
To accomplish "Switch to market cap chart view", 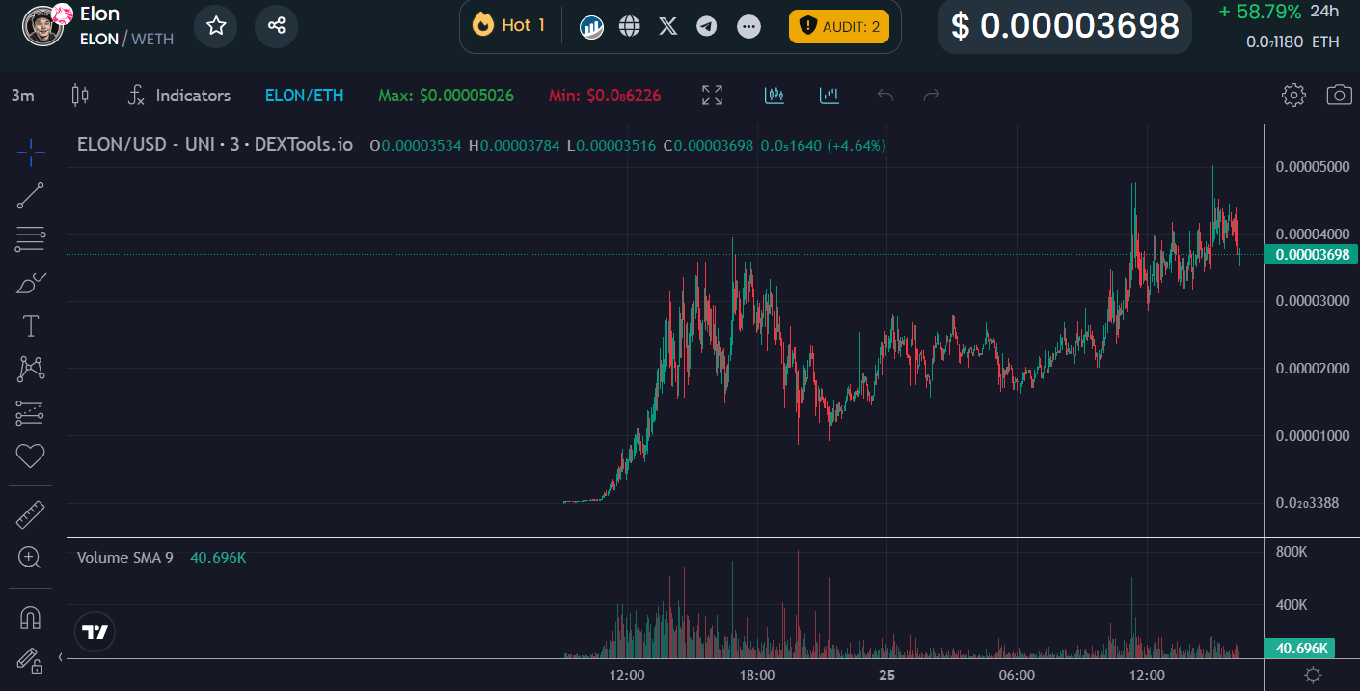I will (x=830, y=95).
